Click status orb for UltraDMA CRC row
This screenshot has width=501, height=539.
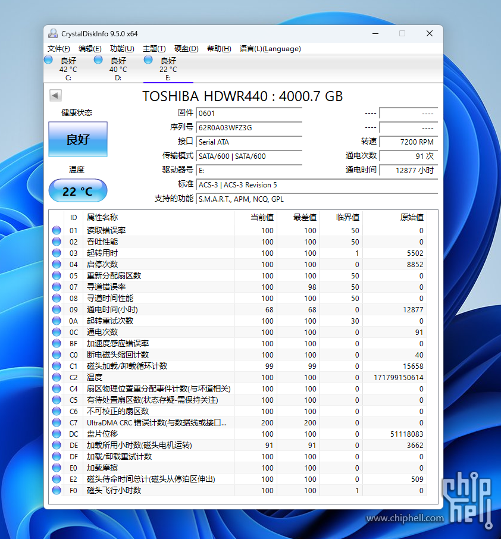tap(57, 422)
